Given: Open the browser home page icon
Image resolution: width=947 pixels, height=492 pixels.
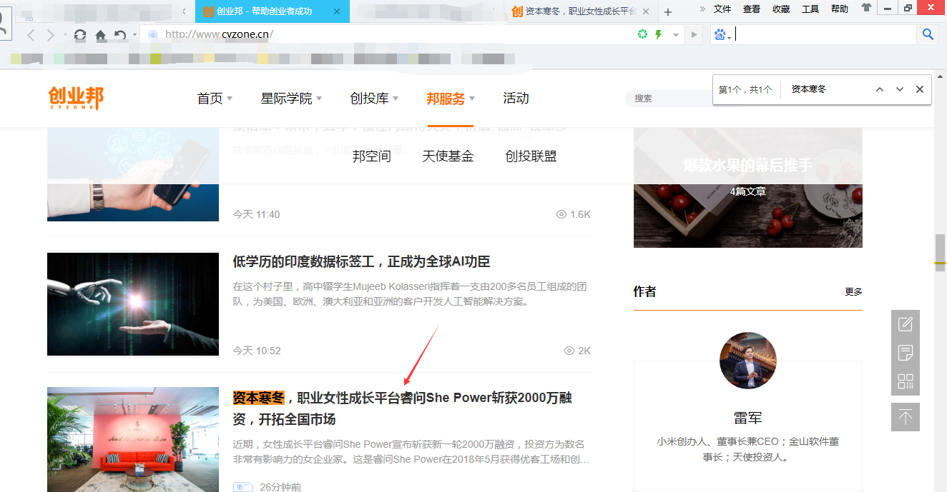Looking at the screenshot, I should coord(101,35).
